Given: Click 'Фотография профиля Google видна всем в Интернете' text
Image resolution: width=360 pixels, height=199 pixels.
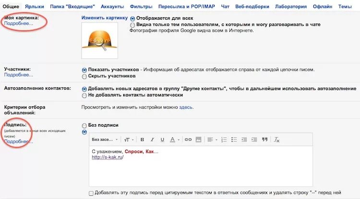Looking at the screenshot, I should pos(192,31).
